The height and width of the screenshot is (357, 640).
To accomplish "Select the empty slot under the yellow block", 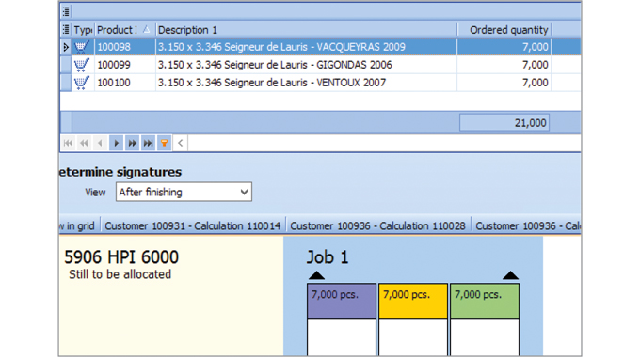I will 413,337.
